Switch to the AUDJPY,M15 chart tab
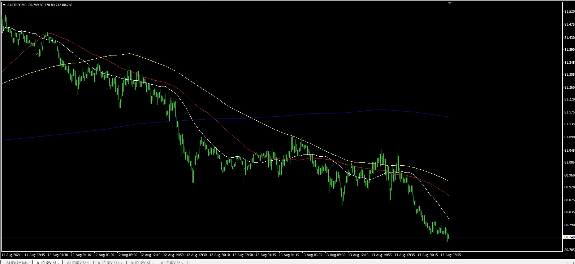The width and height of the screenshot is (575, 264). point(109,263)
